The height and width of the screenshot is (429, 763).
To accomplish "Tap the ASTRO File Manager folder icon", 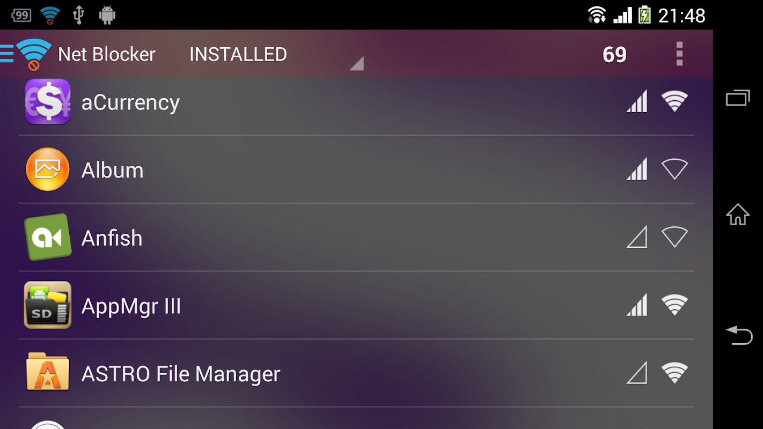I will pyautogui.click(x=48, y=372).
